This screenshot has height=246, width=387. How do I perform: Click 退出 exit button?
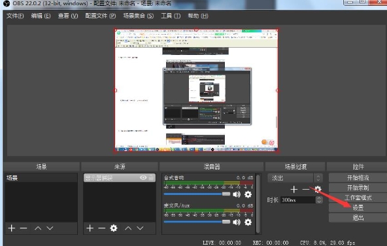coord(358,218)
